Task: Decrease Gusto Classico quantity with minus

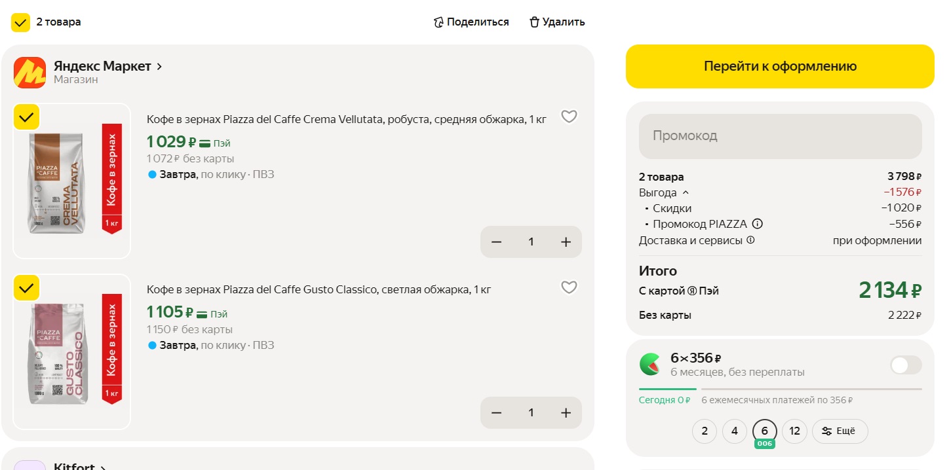Action: tap(496, 413)
